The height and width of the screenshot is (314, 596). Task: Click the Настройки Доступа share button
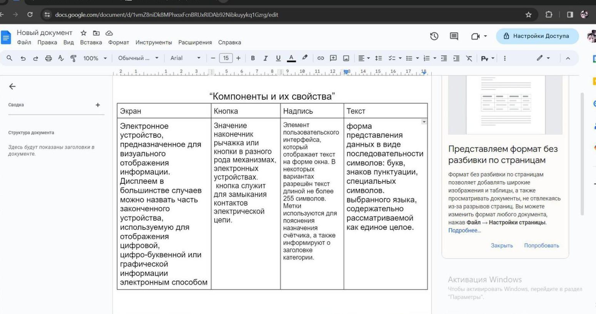pyautogui.click(x=537, y=36)
